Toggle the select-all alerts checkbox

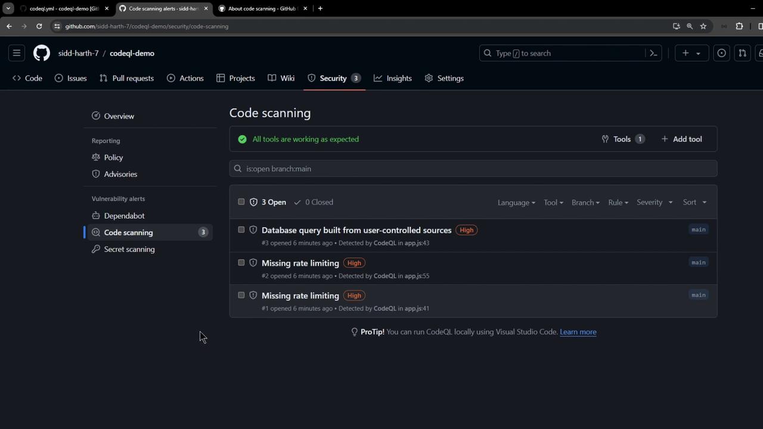coord(241,202)
